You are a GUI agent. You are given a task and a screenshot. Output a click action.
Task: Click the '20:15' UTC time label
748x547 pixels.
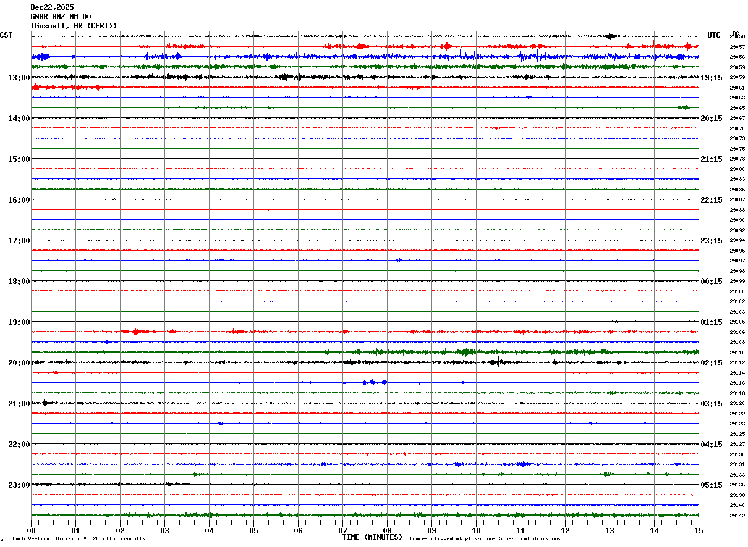712,119
